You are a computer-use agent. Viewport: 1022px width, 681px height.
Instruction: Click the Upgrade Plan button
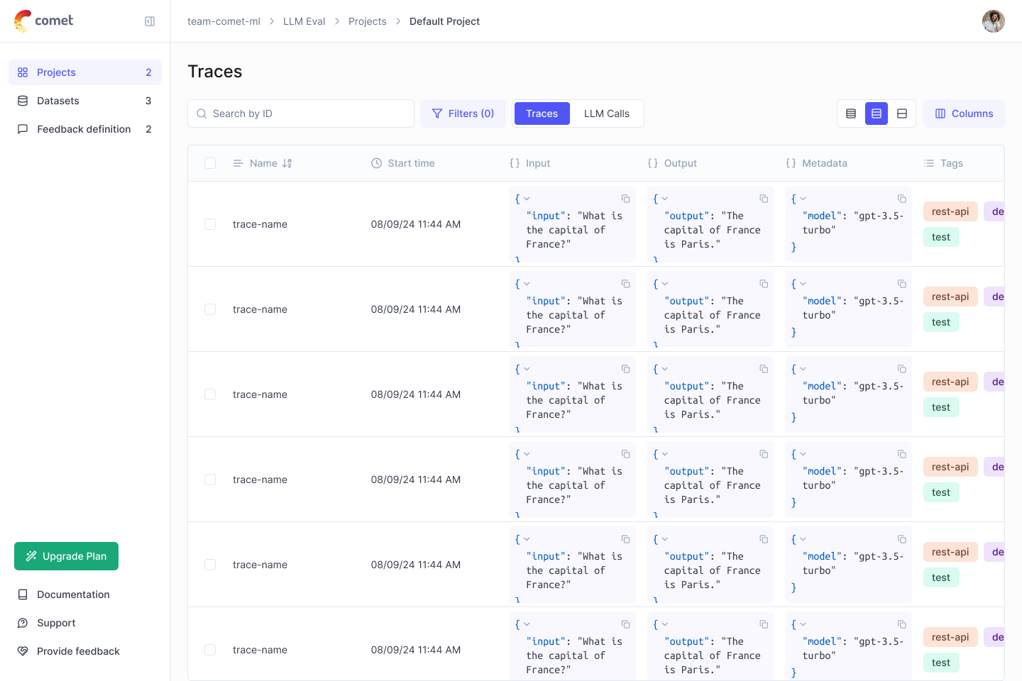click(67, 556)
